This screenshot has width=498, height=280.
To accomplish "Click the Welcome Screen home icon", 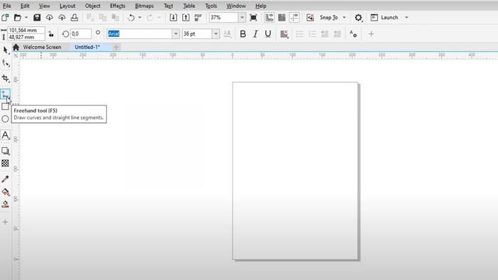I will pos(16,47).
